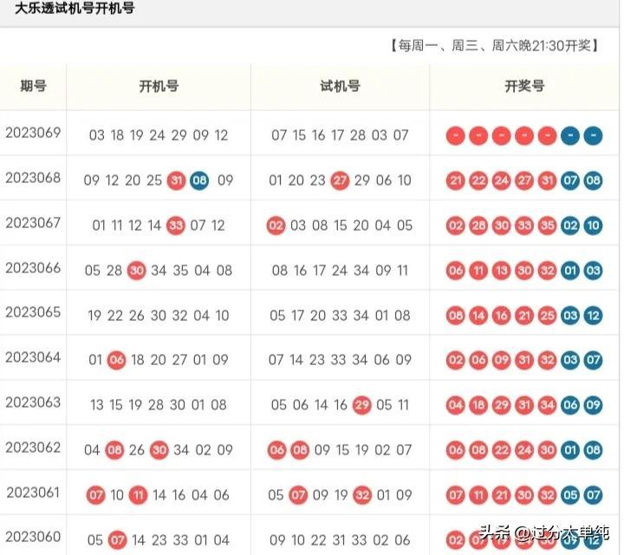Click red ball 08 in 2023062 开机号
This screenshot has width=624, height=555.
click(x=114, y=450)
